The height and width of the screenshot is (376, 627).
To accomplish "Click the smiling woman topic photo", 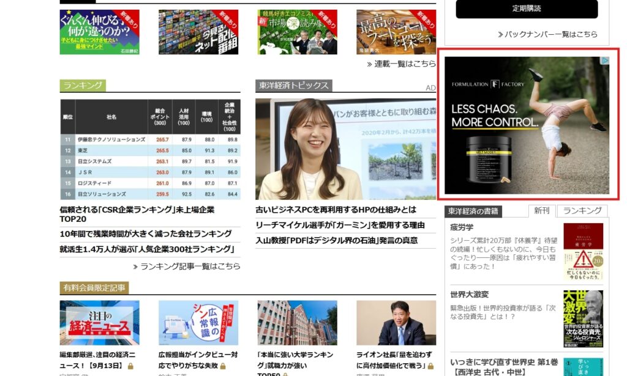I will pos(345,149).
